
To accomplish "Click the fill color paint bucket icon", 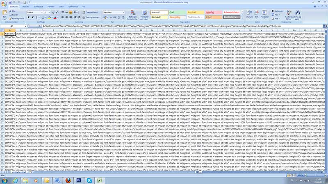I will (49, 18).
